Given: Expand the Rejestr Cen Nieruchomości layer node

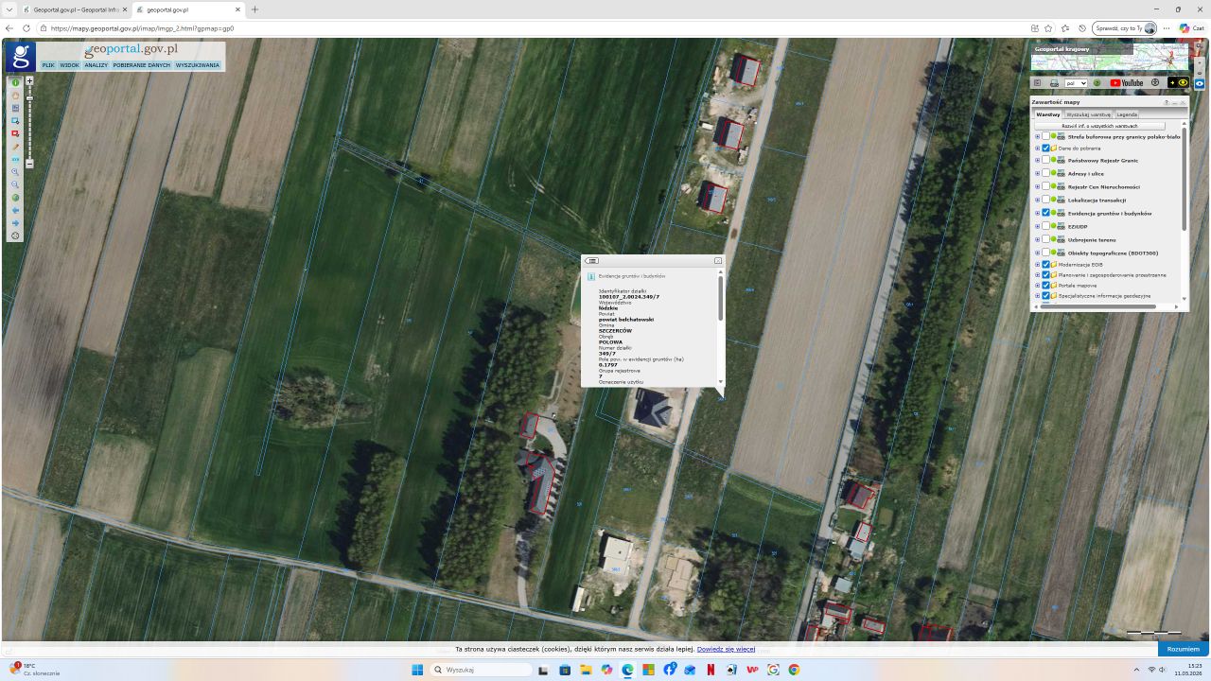Looking at the screenshot, I should click(1037, 187).
